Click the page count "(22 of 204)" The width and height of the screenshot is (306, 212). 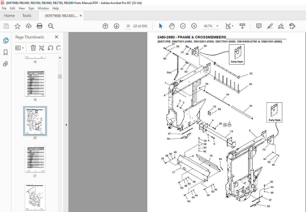[140, 26]
